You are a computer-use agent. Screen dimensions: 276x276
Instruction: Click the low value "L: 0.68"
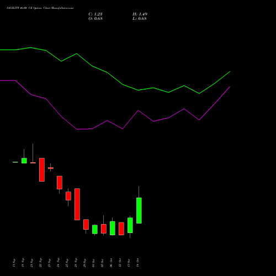(x=140, y=19)
